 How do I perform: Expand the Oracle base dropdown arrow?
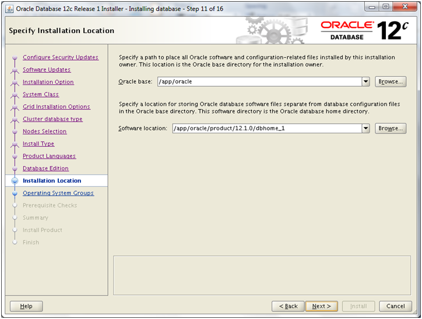point(365,81)
